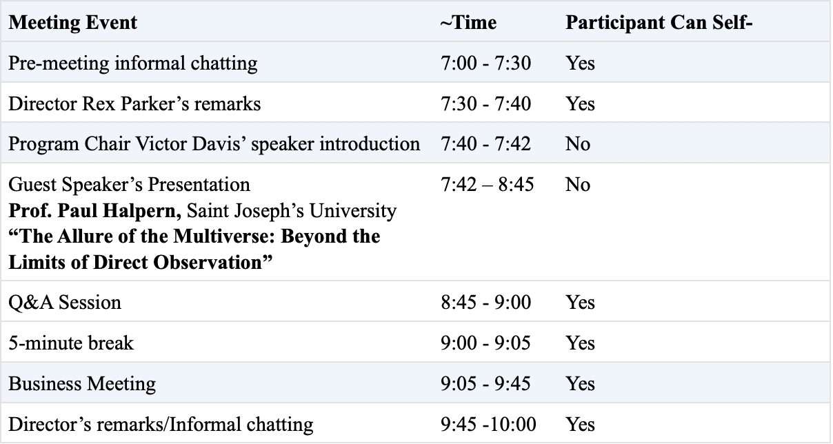The image size is (833, 444).
Task: Click the "Q&A Session" event cell
Action: click(65, 302)
